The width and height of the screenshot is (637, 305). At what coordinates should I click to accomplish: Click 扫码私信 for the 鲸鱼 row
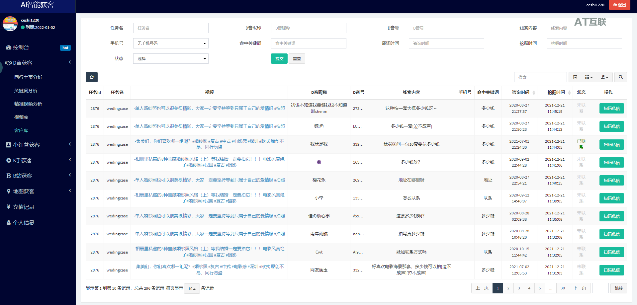[612, 126]
